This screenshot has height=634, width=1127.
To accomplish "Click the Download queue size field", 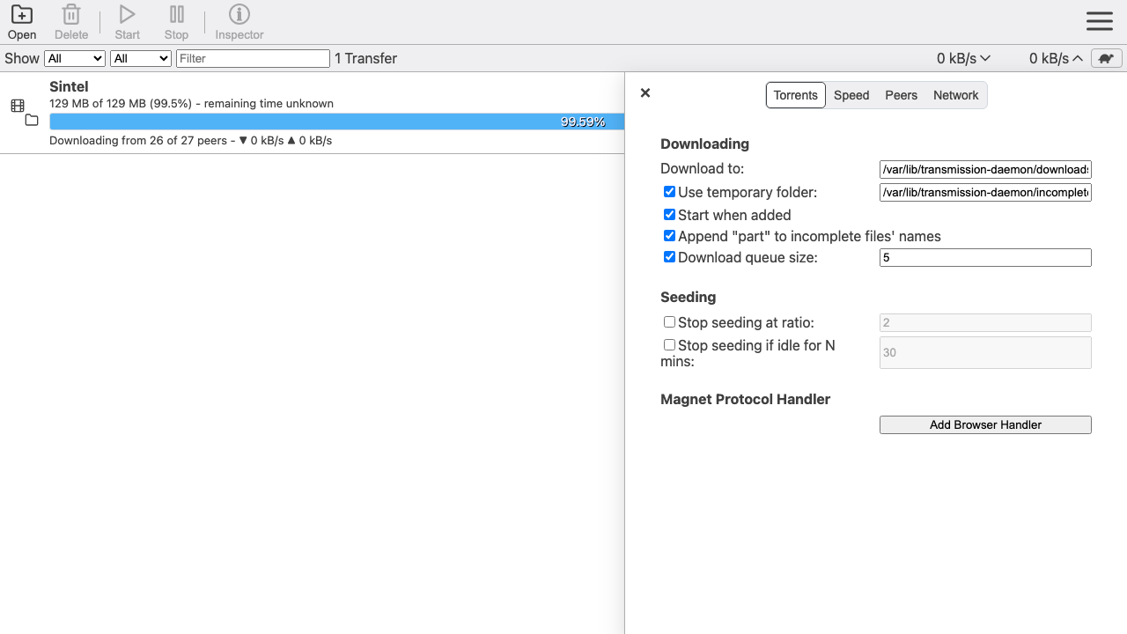I will (x=985, y=257).
